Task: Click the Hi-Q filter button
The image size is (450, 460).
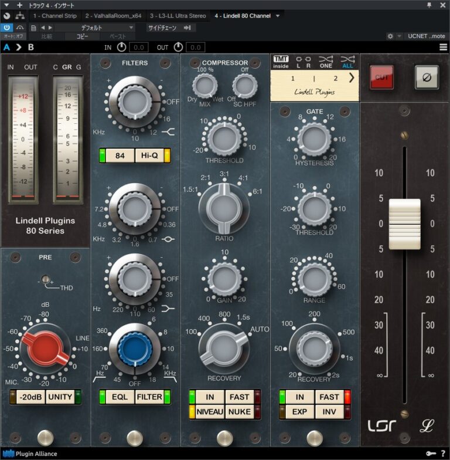Action: point(149,155)
